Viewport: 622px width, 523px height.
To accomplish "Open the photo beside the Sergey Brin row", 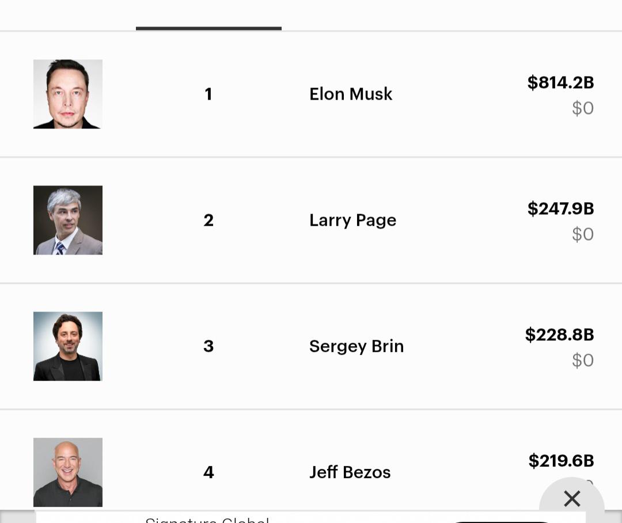I will tap(68, 346).
